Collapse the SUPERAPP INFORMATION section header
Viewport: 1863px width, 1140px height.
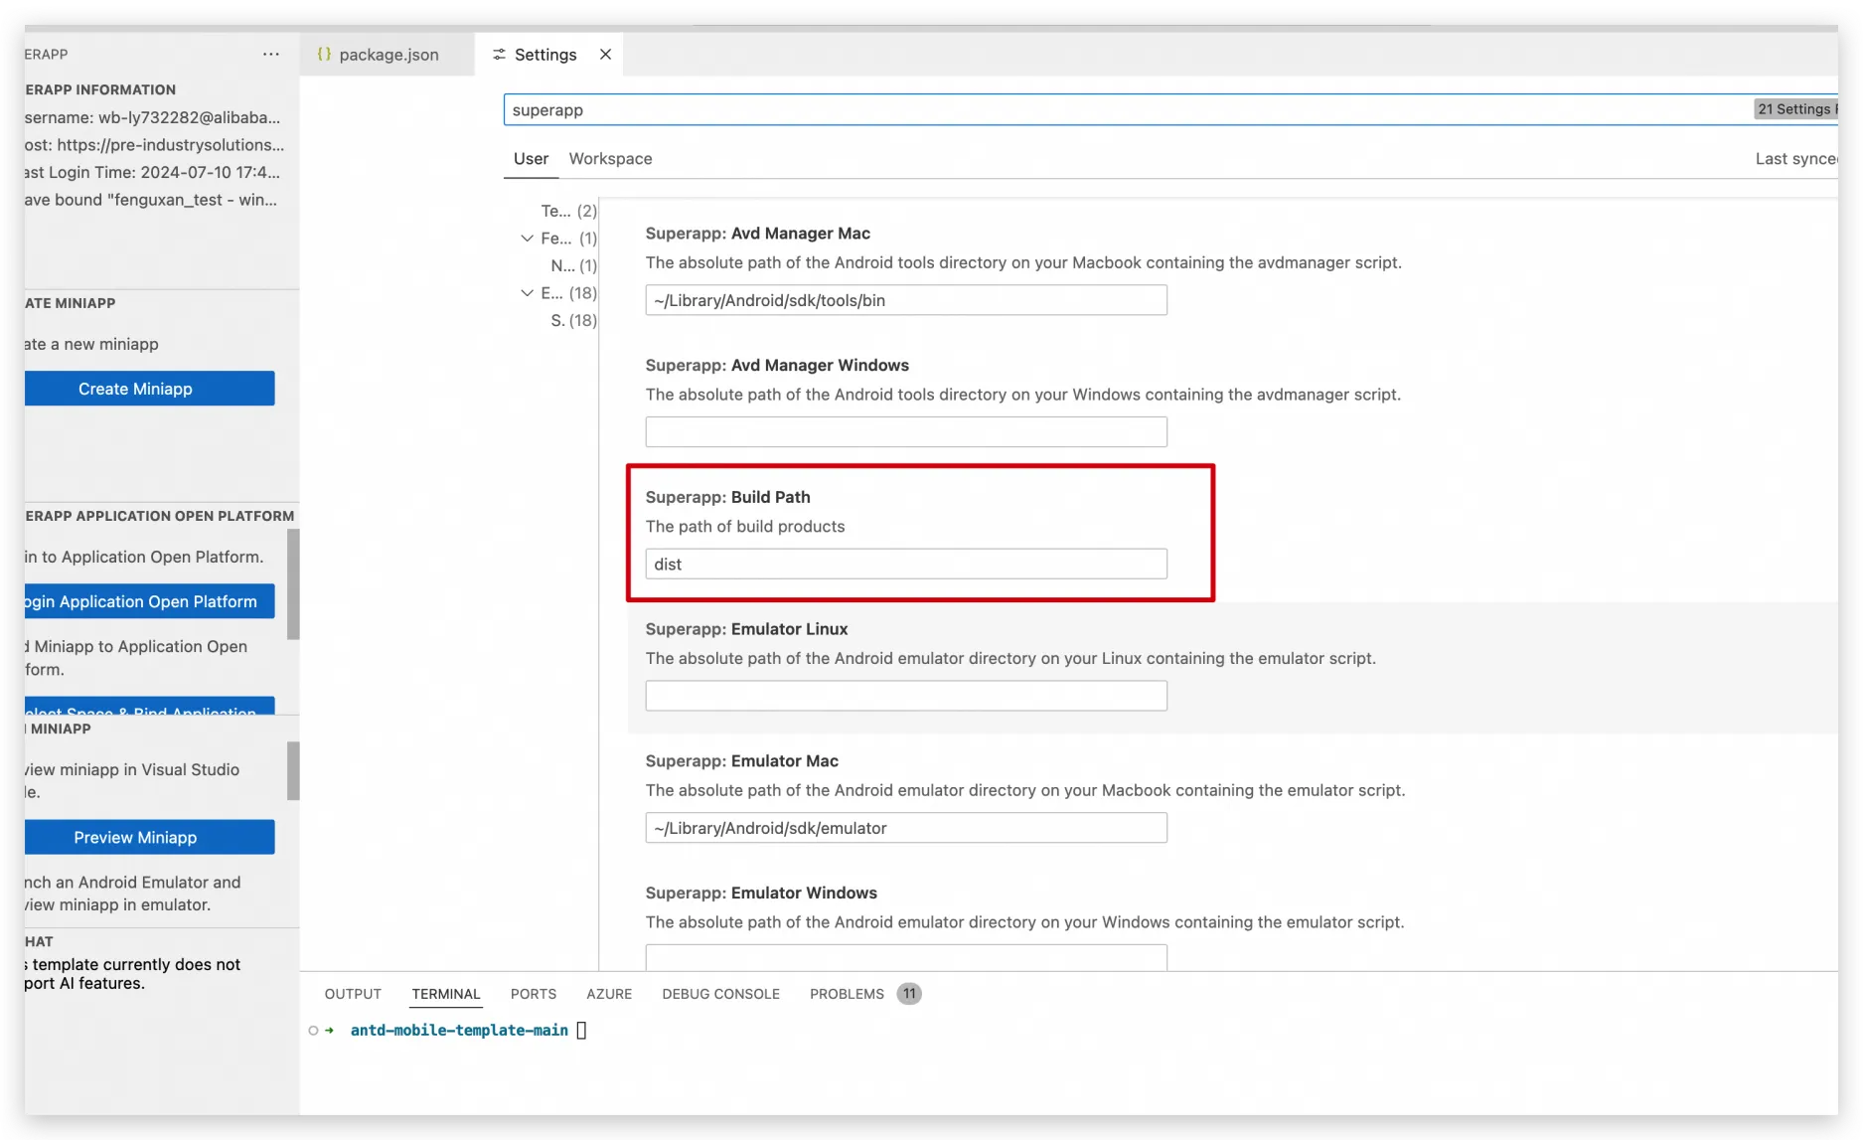100,89
